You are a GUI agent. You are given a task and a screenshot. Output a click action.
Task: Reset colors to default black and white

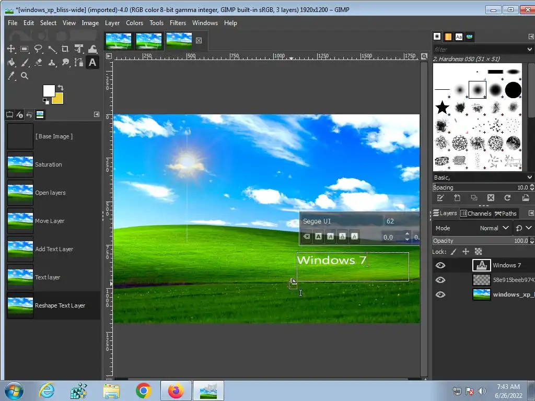pos(46,101)
